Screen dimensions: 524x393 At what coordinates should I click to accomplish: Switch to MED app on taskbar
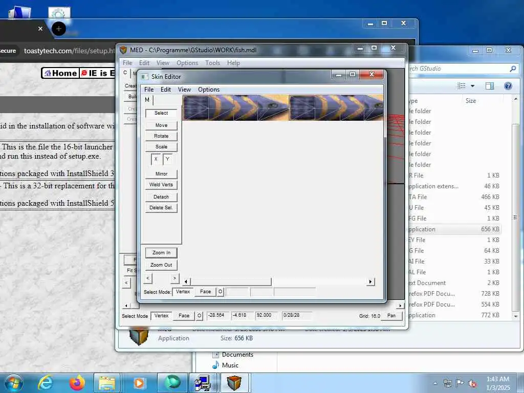[234, 383]
